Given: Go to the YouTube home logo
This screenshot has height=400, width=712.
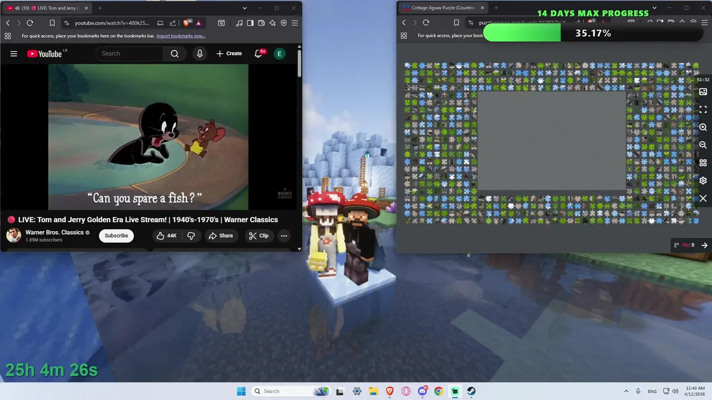Looking at the screenshot, I should (x=44, y=53).
